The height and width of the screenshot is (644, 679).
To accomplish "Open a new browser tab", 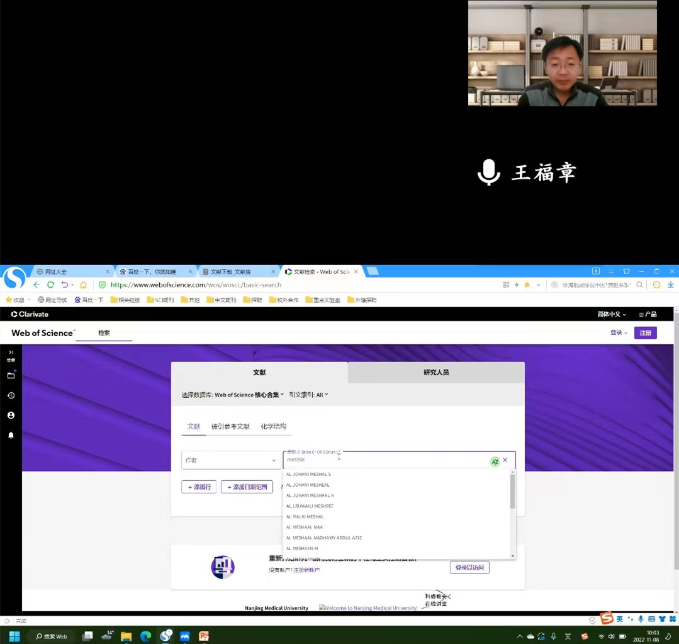I will 373,271.
